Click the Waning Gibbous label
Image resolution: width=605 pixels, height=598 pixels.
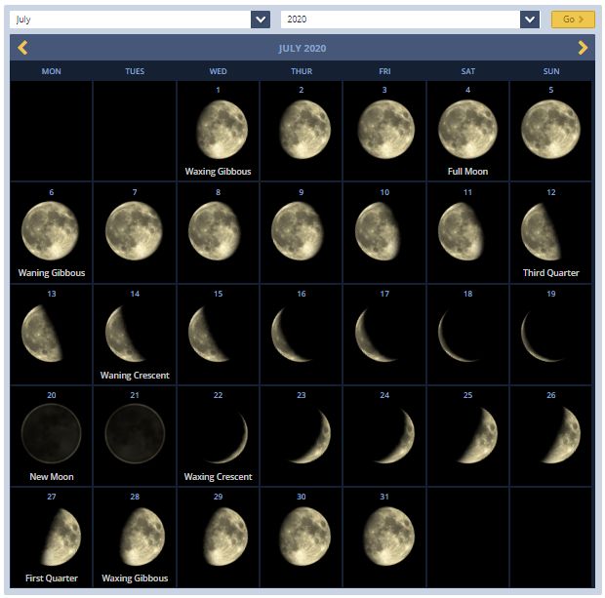[x=52, y=273]
